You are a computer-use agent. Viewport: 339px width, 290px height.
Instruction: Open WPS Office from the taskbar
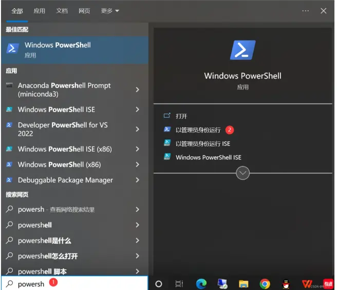click(307, 284)
